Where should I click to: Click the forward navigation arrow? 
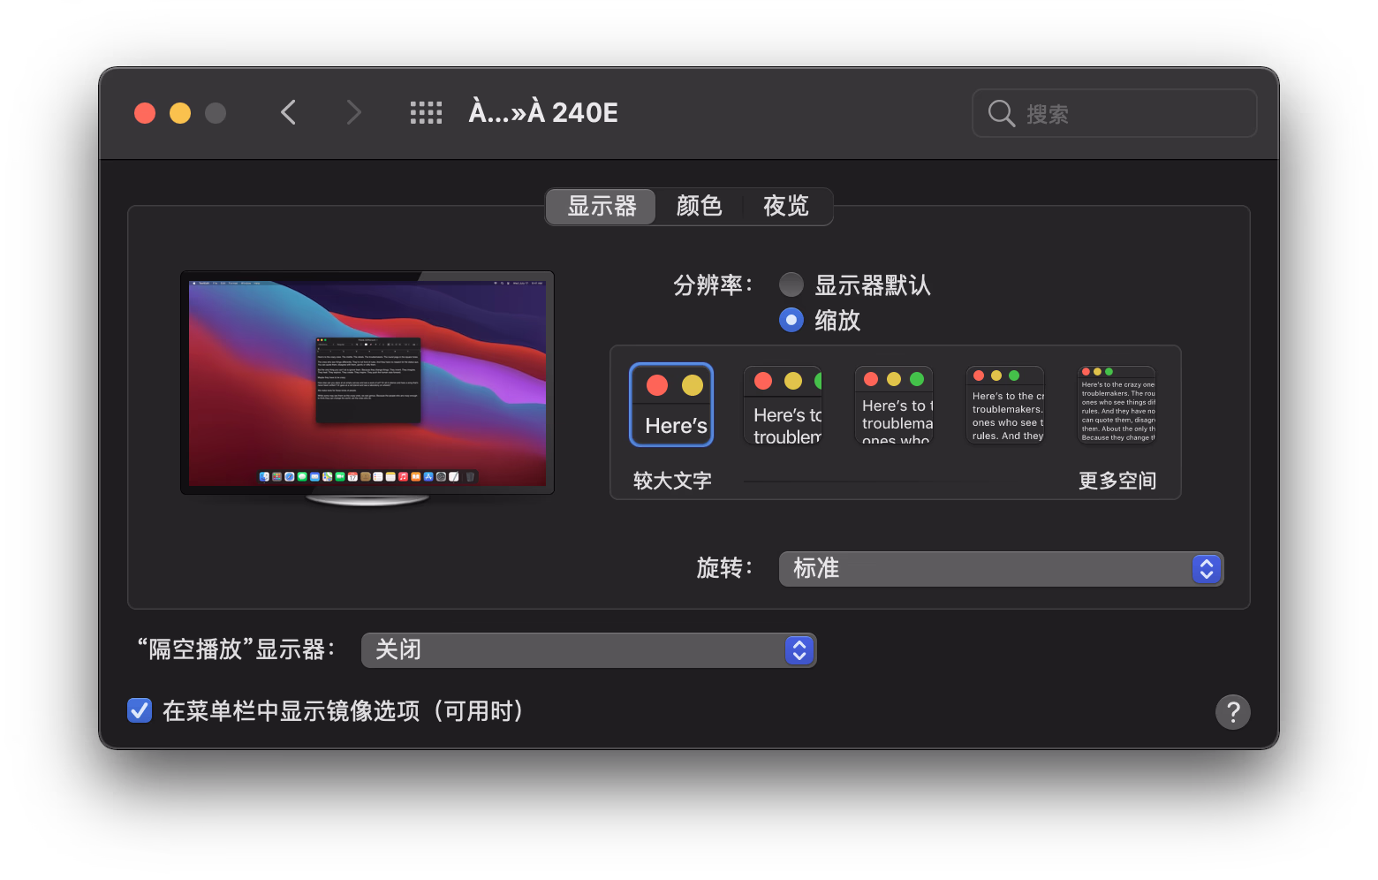click(x=353, y=112)
